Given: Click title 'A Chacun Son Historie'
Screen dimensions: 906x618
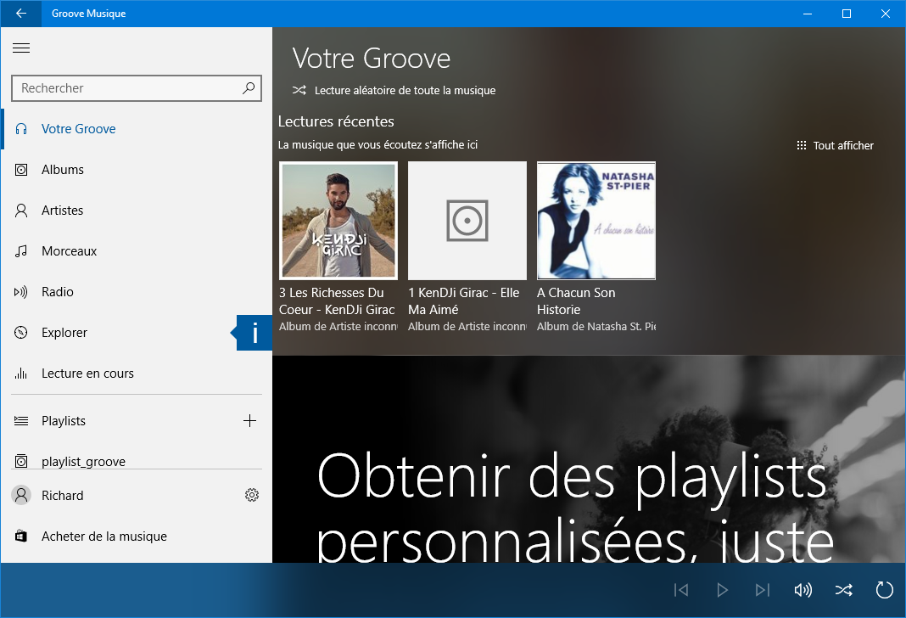Looking at the screenshot, I should pyautogui.click(x=576, y=301).
